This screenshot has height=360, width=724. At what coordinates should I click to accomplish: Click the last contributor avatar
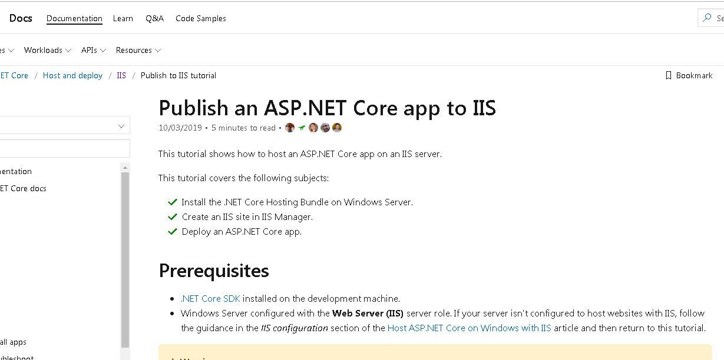point(336,127)
